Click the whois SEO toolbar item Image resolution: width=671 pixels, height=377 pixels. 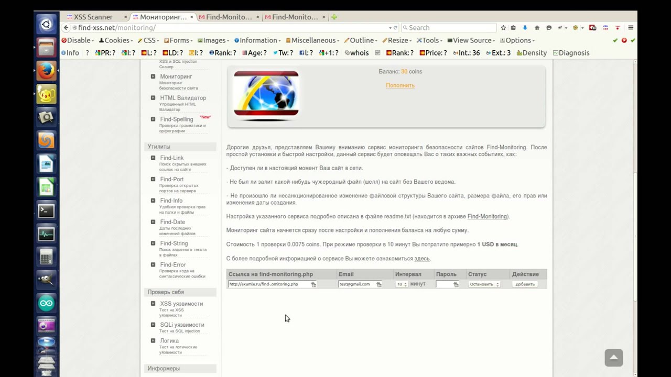click(x=356, y=53)
